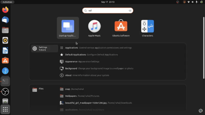Click the round icon at bottom-right corner
This screenshot has height=115, width=205.
click(x=201, y=111)
